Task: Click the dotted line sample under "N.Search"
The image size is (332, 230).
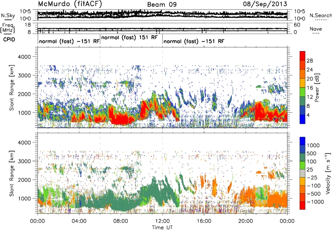Action: tap(321, 20)
